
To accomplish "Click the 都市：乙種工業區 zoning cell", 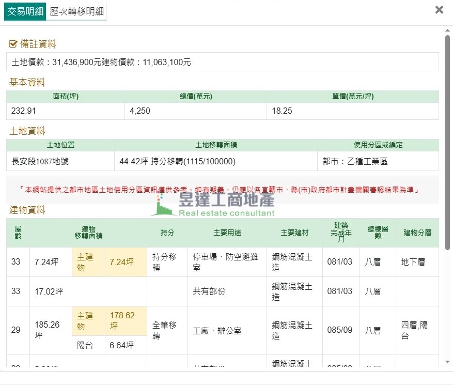I will [x=378, y=161].
